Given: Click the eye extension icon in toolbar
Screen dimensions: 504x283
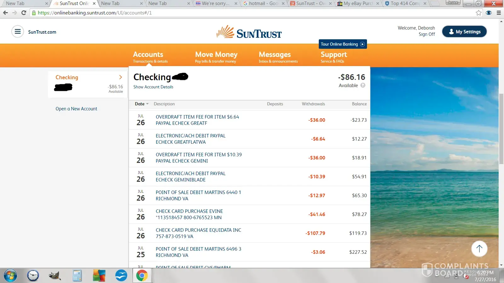Looking at the screenshot, I should coord(489,13).
